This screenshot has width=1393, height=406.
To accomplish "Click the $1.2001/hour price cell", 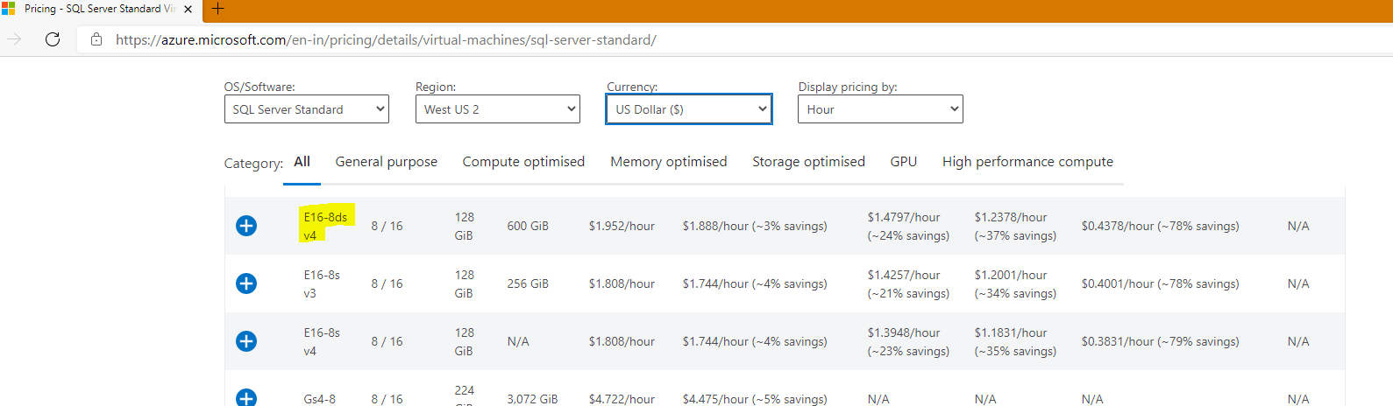I will (x=1015, y=283).
